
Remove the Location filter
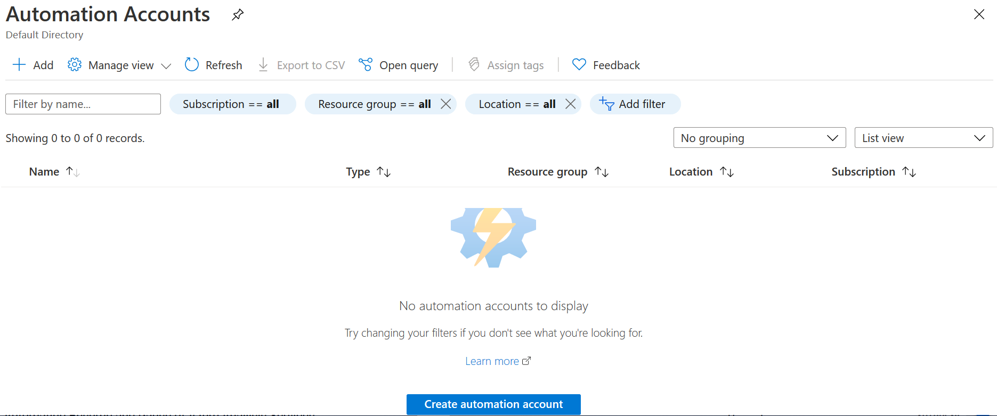click(571, 104)
